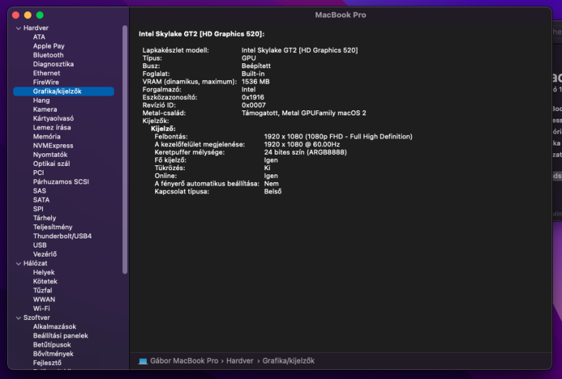The height and width of the screenshot is (379, 562).
Task: Collapse the Hardver section chevron
Action: click(19, 28)
